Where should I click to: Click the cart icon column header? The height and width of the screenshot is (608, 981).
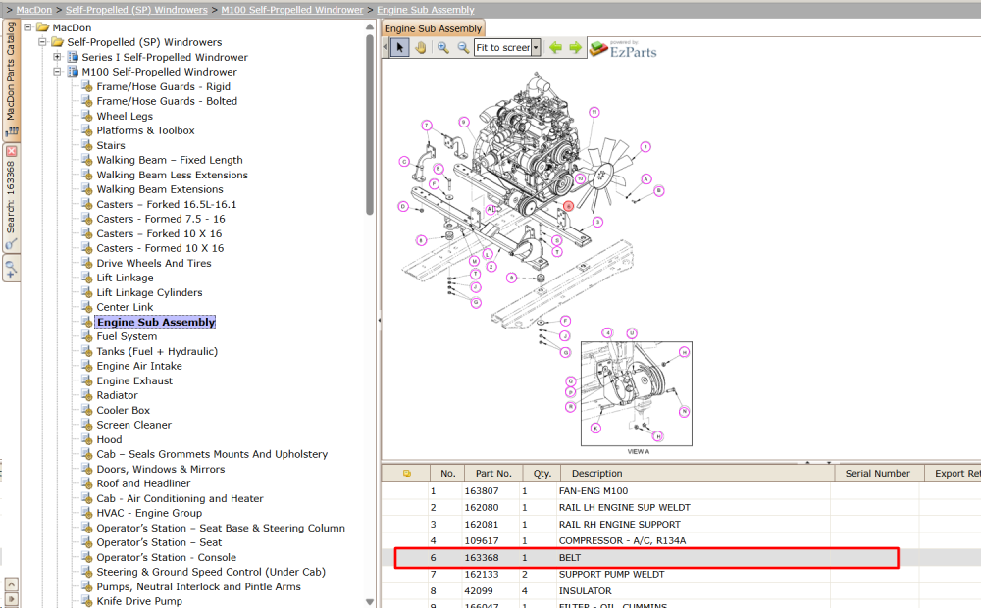(407, 474)
